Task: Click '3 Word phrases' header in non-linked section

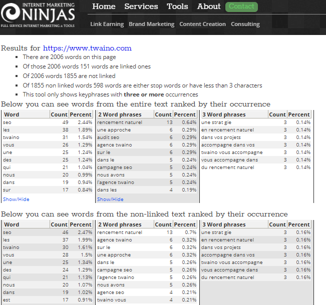Action: pos(234,224)
